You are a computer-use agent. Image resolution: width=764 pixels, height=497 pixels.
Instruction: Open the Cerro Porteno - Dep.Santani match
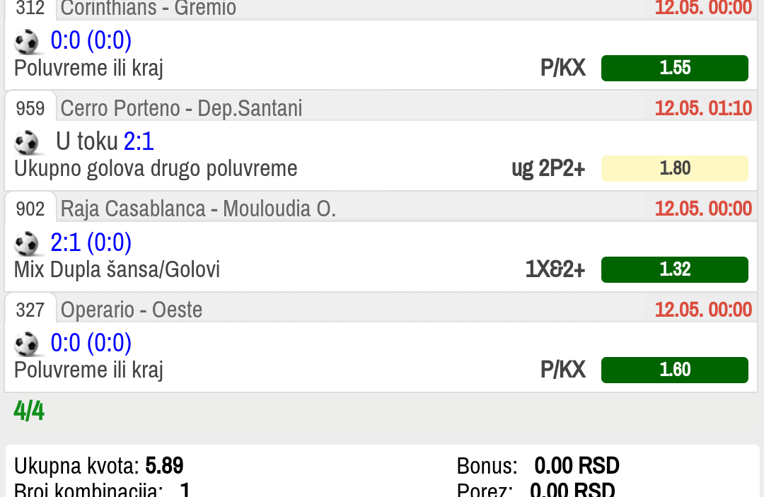[181, 108]
